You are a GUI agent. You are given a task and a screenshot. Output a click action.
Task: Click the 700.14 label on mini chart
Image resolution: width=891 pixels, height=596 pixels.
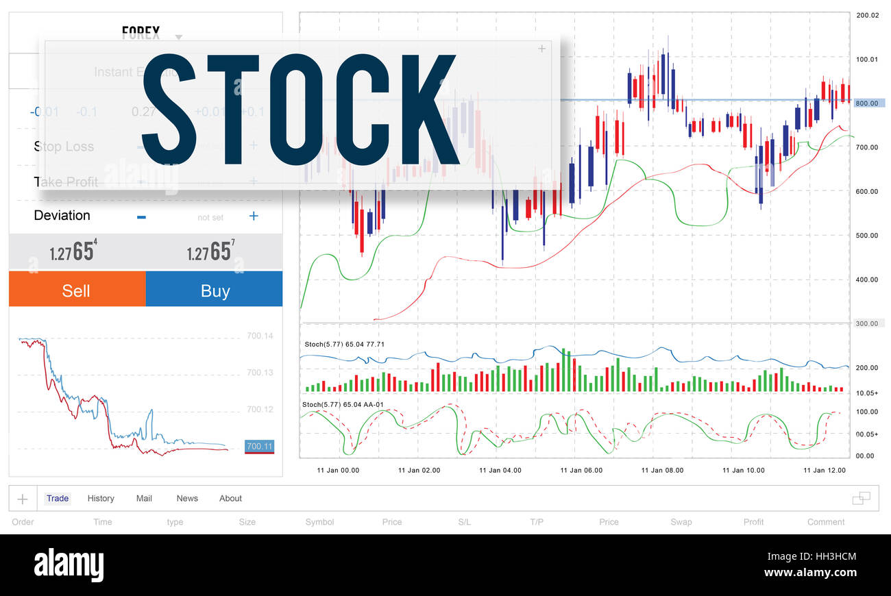pos(260,336)
